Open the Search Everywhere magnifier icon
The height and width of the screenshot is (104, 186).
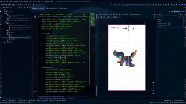pyautogui.click(x=180, y=5)
